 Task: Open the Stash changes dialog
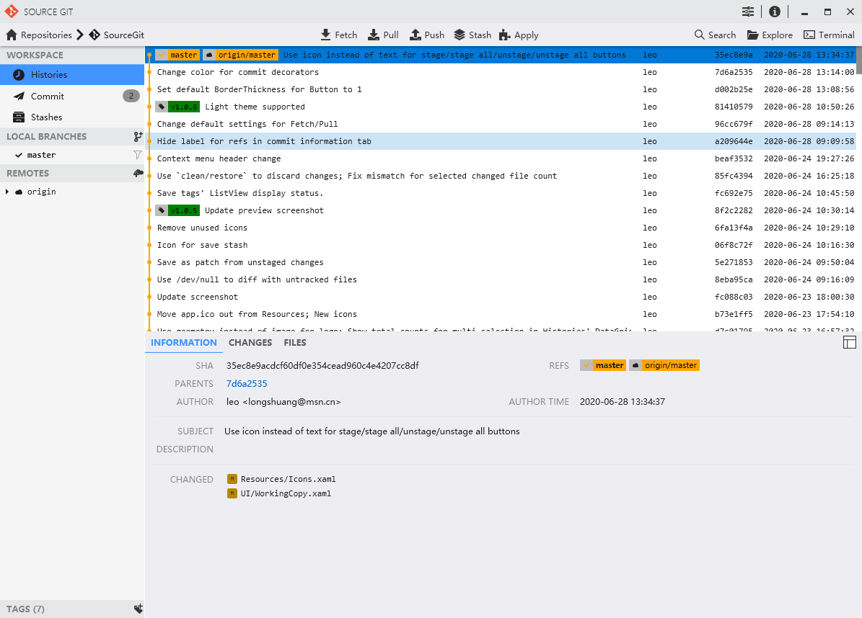coord(459,35)
